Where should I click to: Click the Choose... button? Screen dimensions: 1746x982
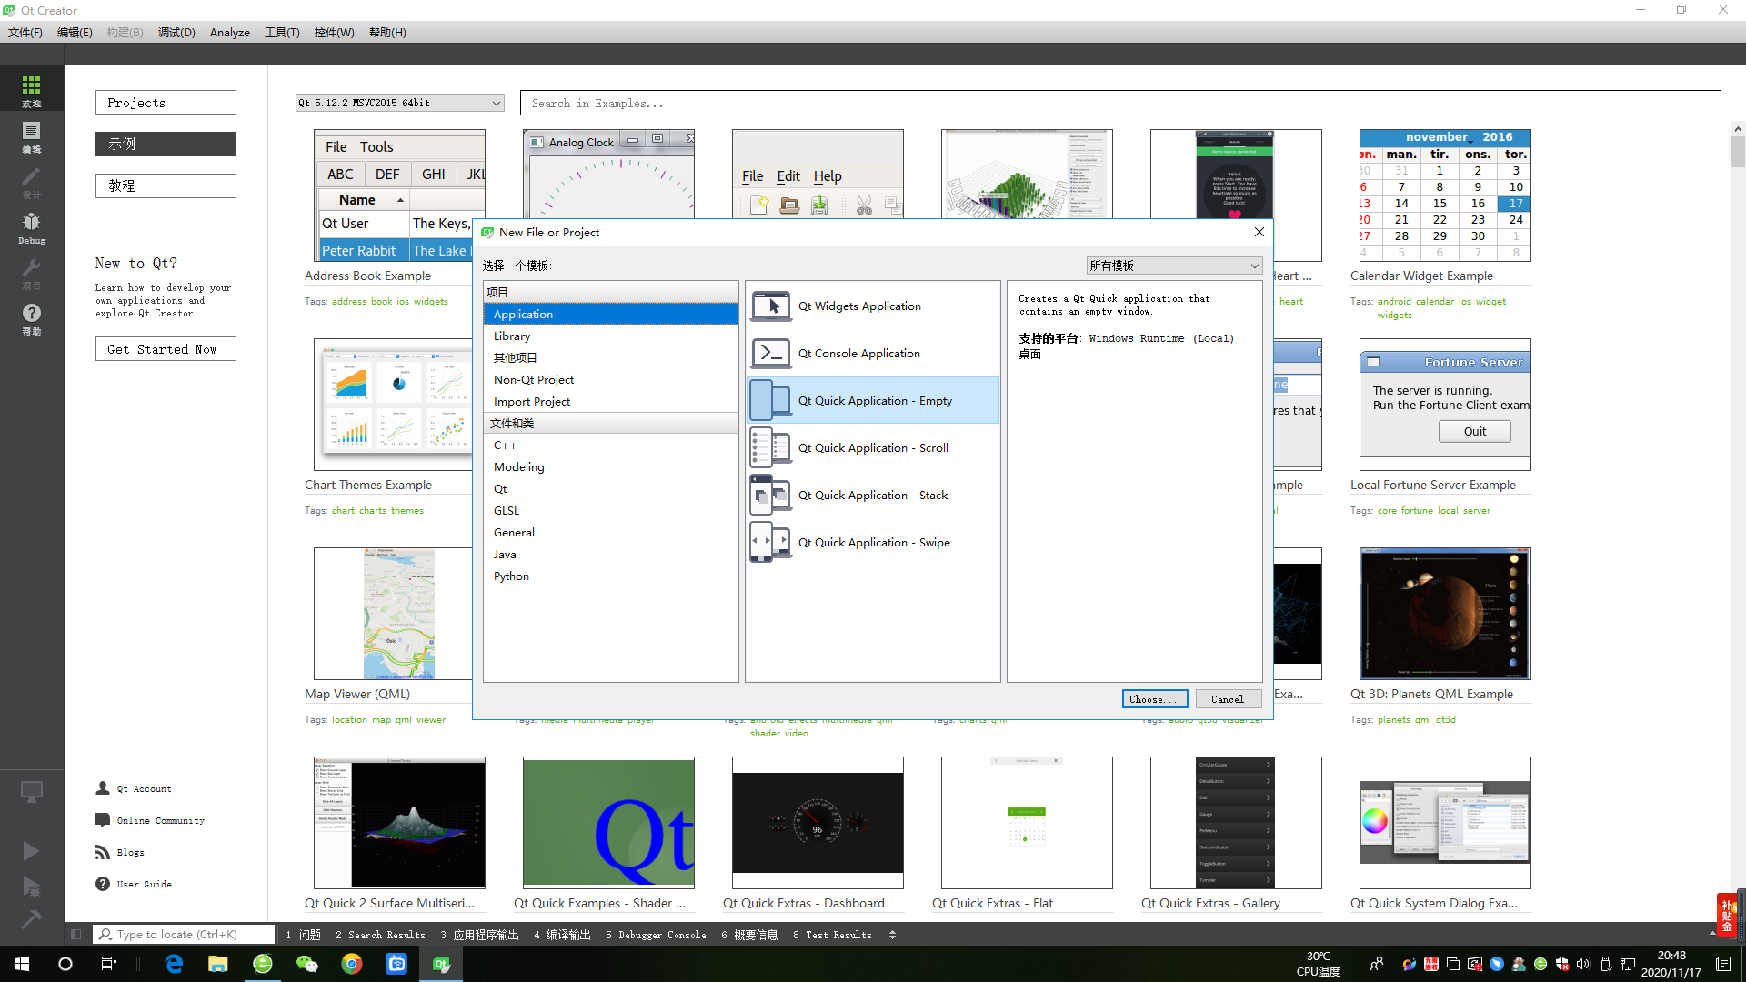tap(1154, 699)
